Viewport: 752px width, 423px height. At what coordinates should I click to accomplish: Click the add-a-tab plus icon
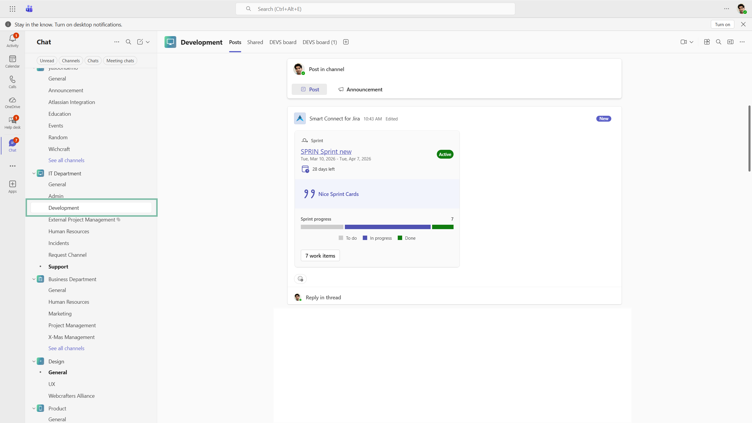point(346,42)
